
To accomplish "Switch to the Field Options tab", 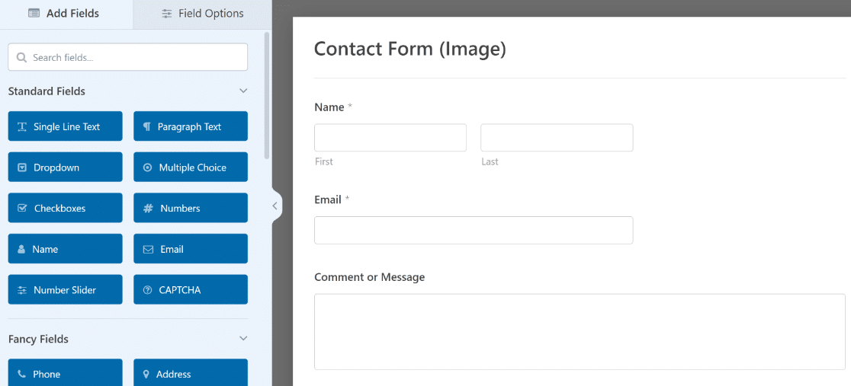I will tap(202, 14).
